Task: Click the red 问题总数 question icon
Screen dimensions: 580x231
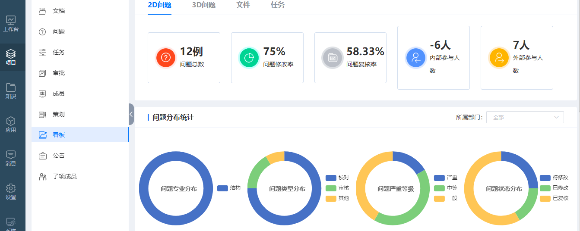Action: 166,57
